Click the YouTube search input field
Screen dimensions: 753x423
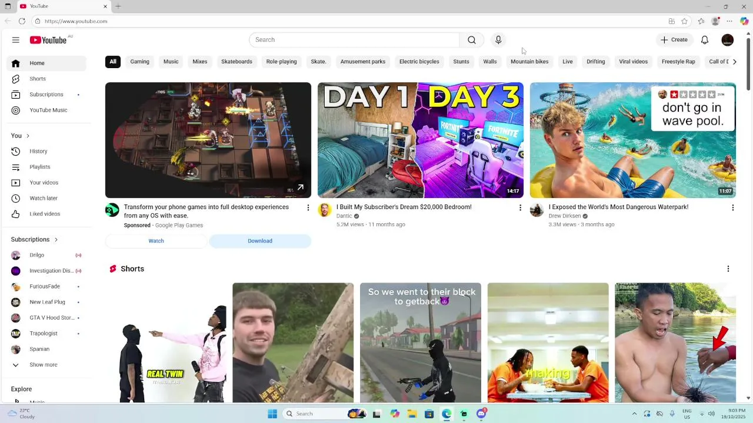click(354, 40)
